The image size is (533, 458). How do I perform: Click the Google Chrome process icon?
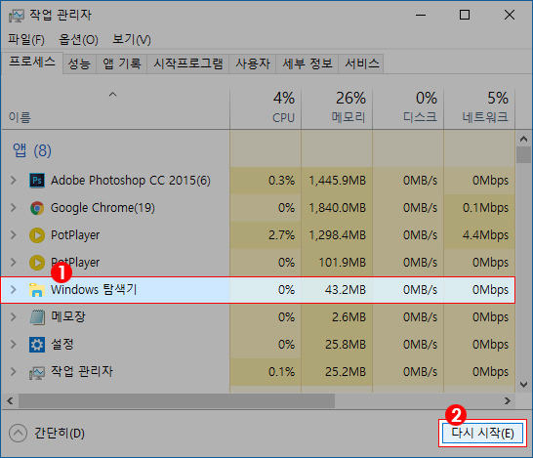pyautogui.click(x=37, y=208)
